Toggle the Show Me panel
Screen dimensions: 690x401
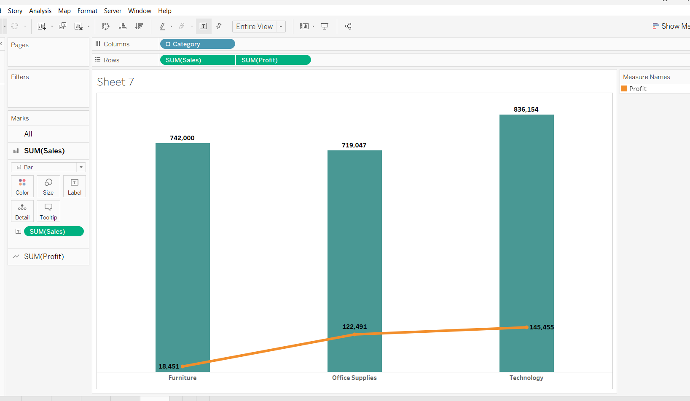point(671,26)
